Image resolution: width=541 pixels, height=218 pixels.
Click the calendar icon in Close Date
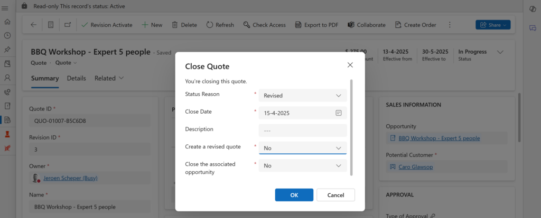(338, 113)
